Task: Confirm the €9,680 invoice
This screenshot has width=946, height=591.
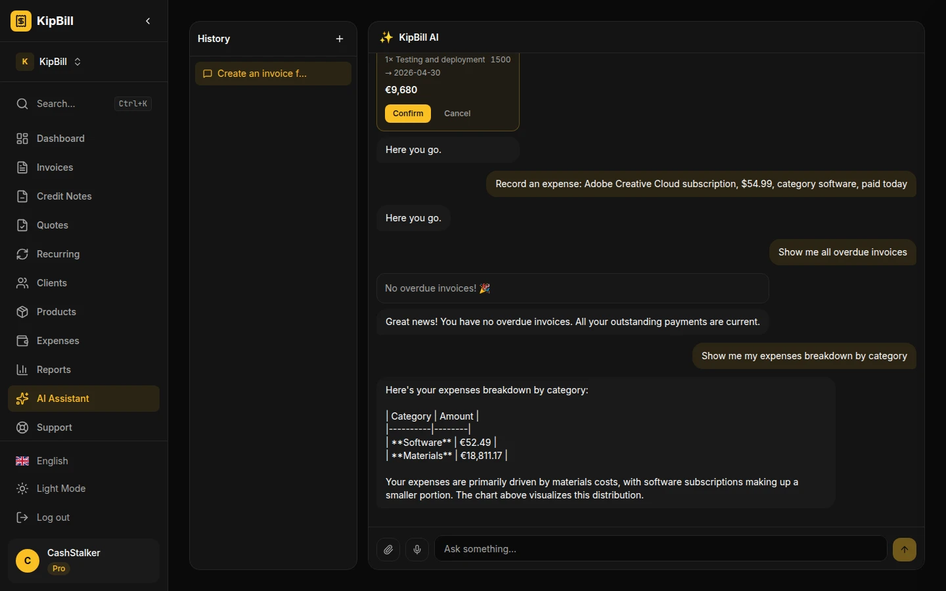Action: click(407, 114)
